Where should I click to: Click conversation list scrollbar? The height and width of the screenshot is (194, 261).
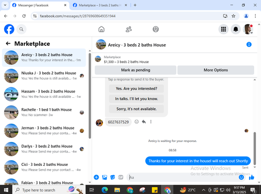click(90, 95)
